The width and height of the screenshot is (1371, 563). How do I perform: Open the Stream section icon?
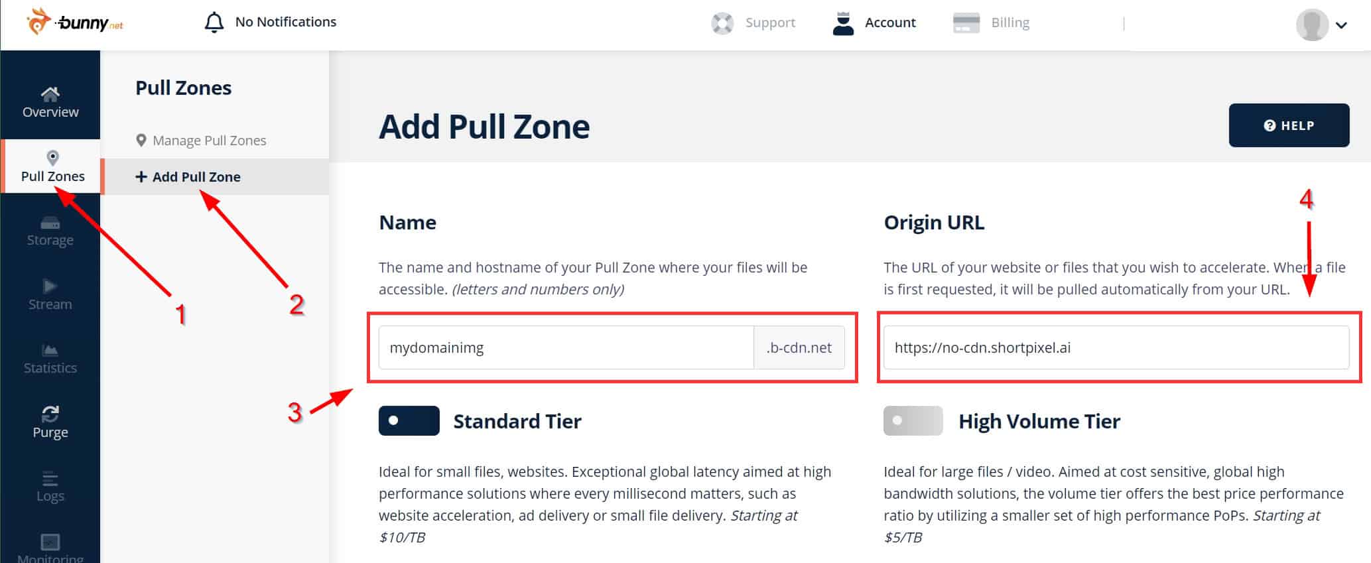pos(50,286)
